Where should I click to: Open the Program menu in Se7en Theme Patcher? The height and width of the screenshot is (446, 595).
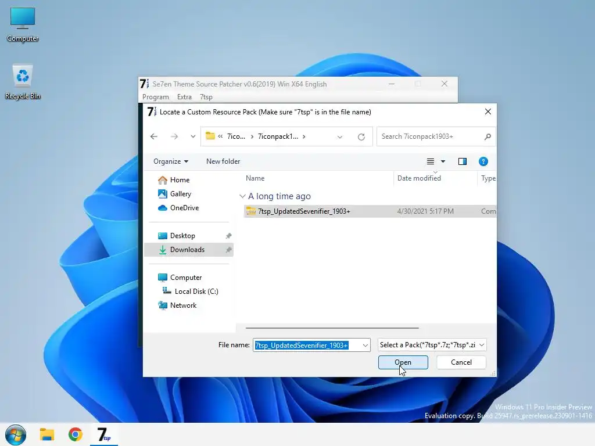click(x=156, y=97)
